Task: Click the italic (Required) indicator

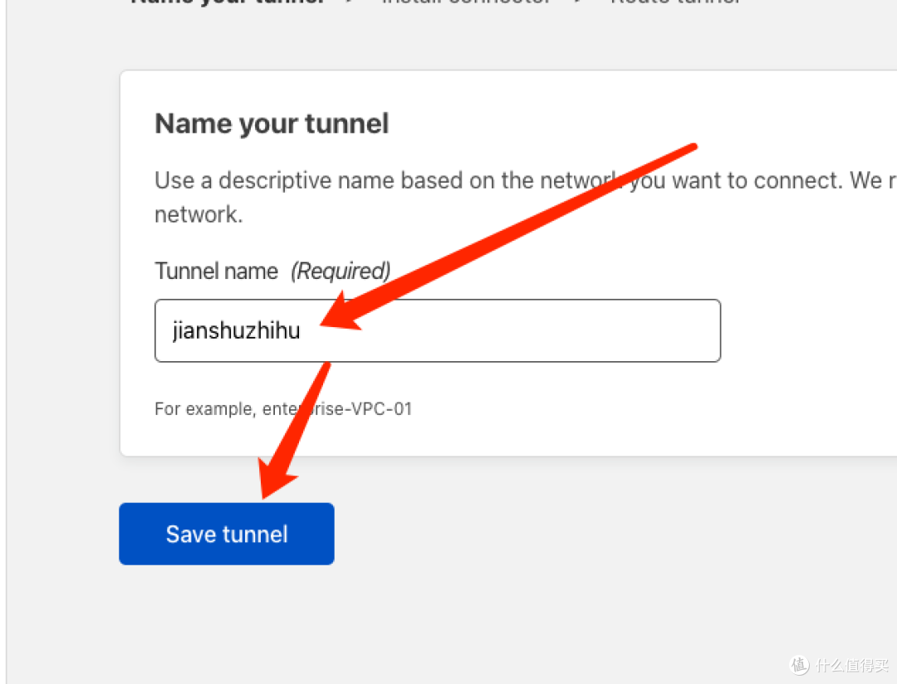Action: click(341, 271)
